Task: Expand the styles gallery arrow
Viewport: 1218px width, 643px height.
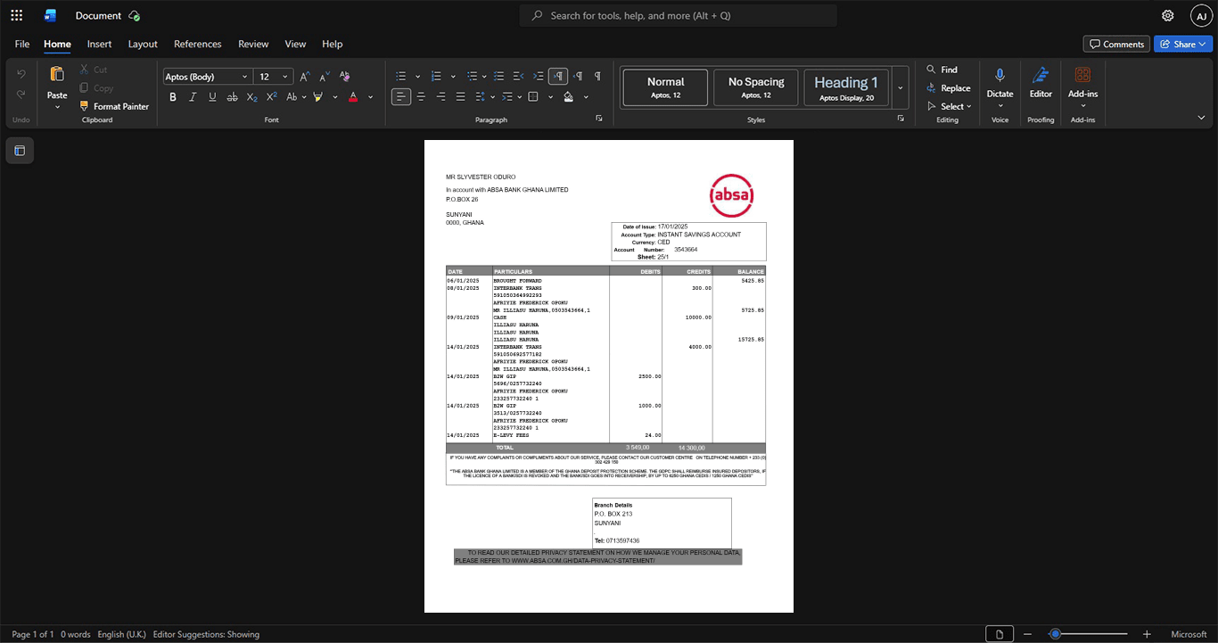Action: [900, 87]
